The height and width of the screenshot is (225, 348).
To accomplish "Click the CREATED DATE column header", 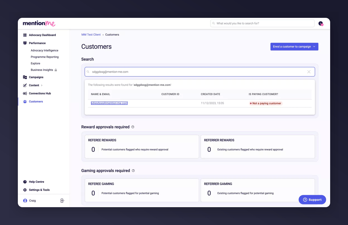I will coord(211,94).
